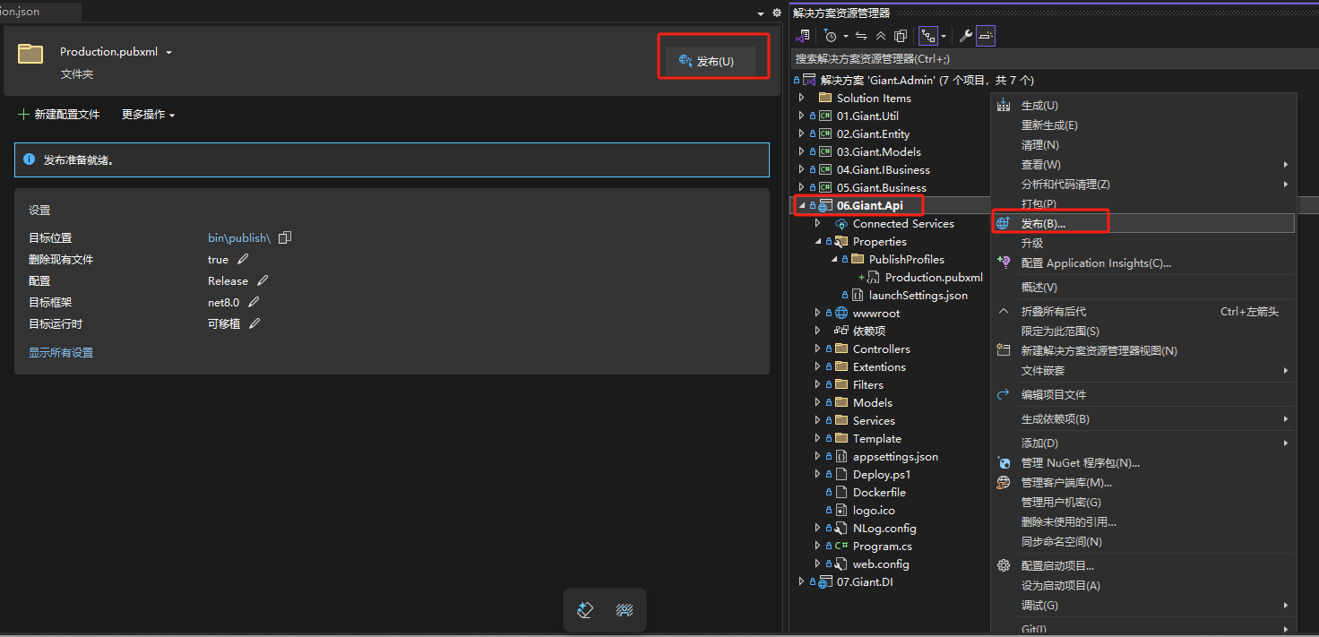This screenshot has height=637, width=1319.
Task: Click the Sync with Active Document icon
Action: 861,36
